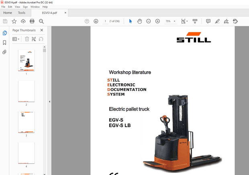This screenshot has width=249, height=175.
Task: Close the EGVS14.pdf tab
Action: pos(65,13)
